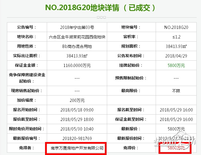The height and width of the screenshot is (155, 201).
Task: Click the green 5800万元 starting price
Action: coord(176,66)
